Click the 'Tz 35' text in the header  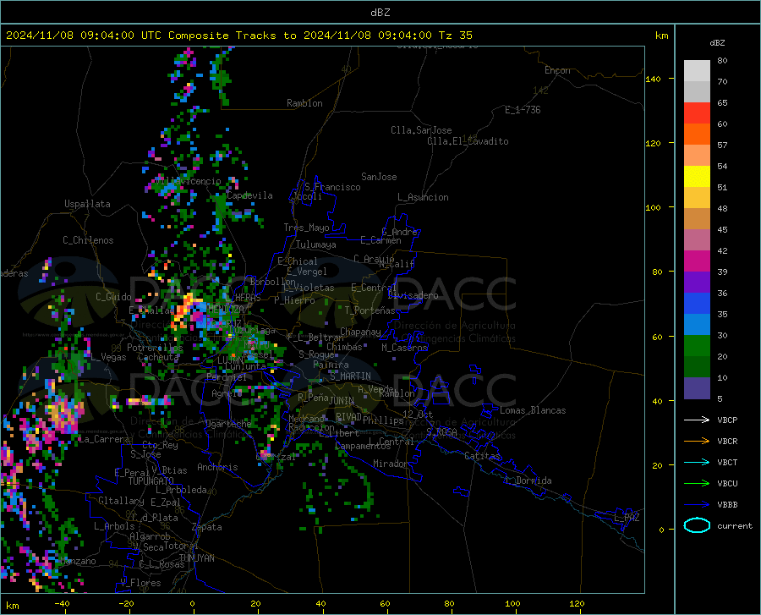[x=455, y=36]
